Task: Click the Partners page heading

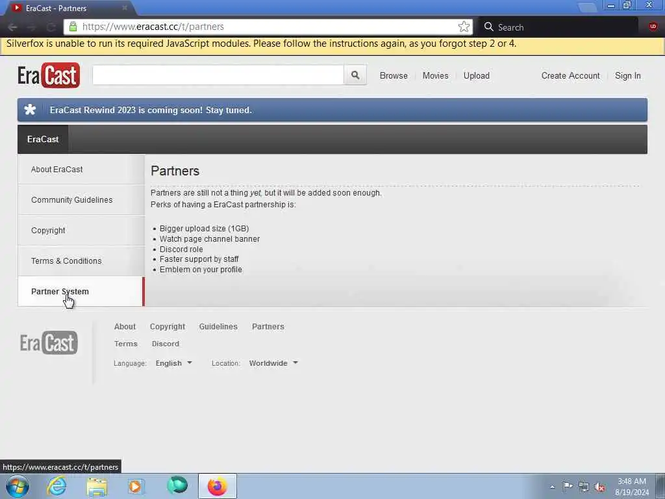Action: pos(175,171)
